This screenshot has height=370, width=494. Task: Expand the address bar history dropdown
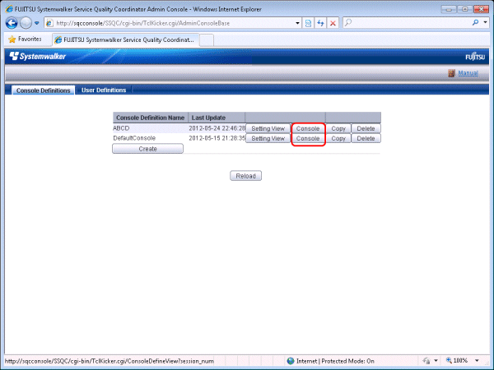tap(297, 23)
